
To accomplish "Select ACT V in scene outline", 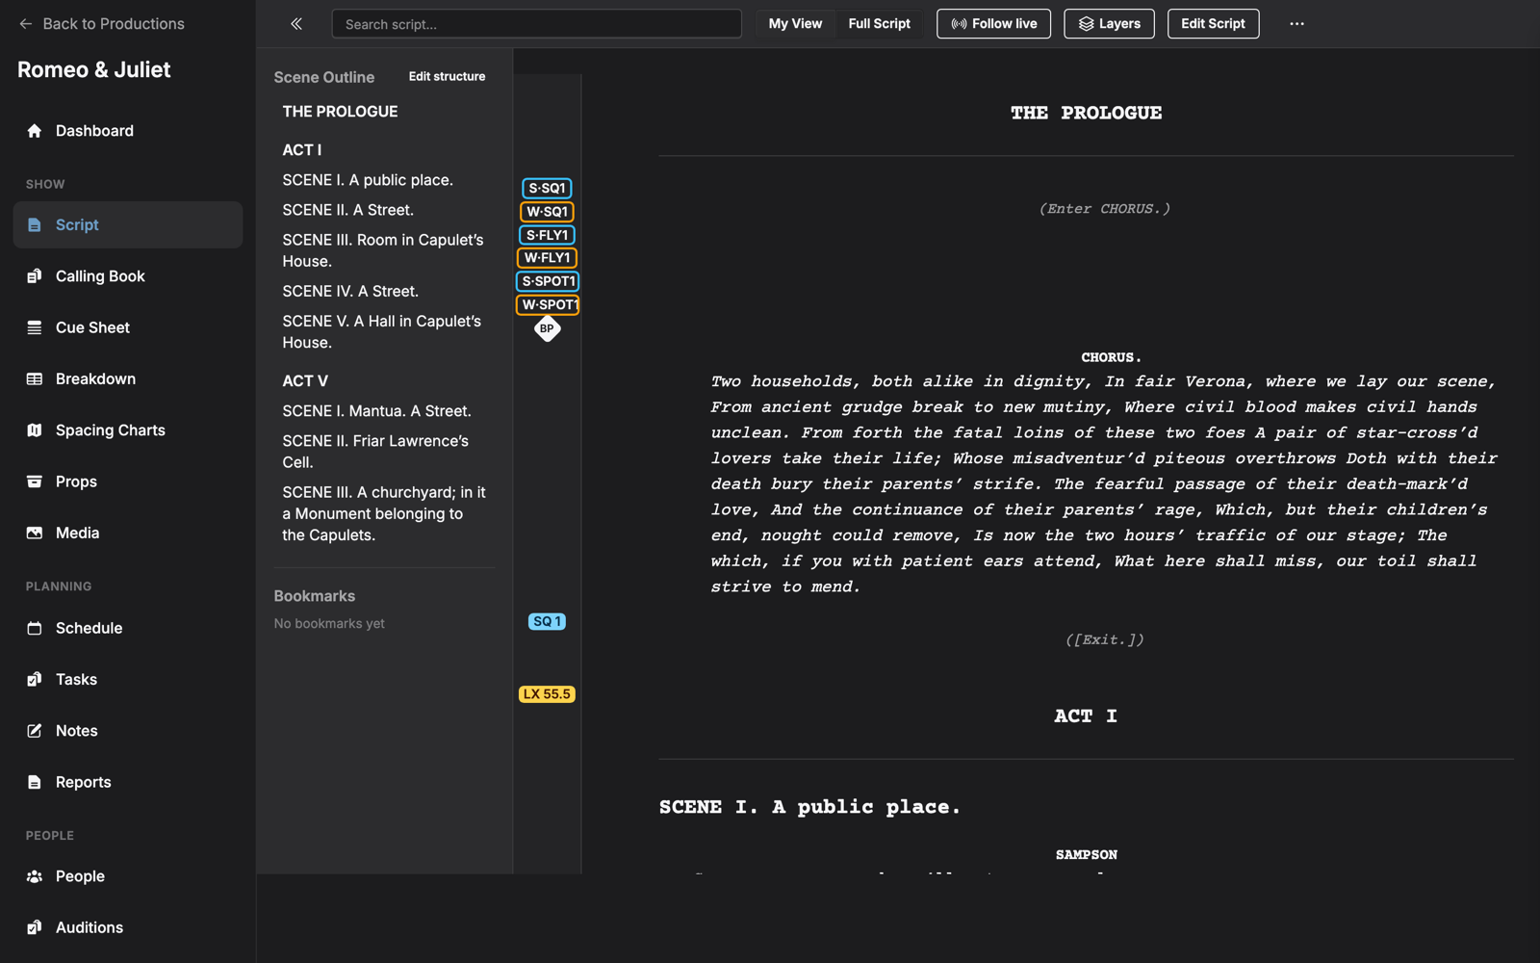I will (x=305, y=381).
